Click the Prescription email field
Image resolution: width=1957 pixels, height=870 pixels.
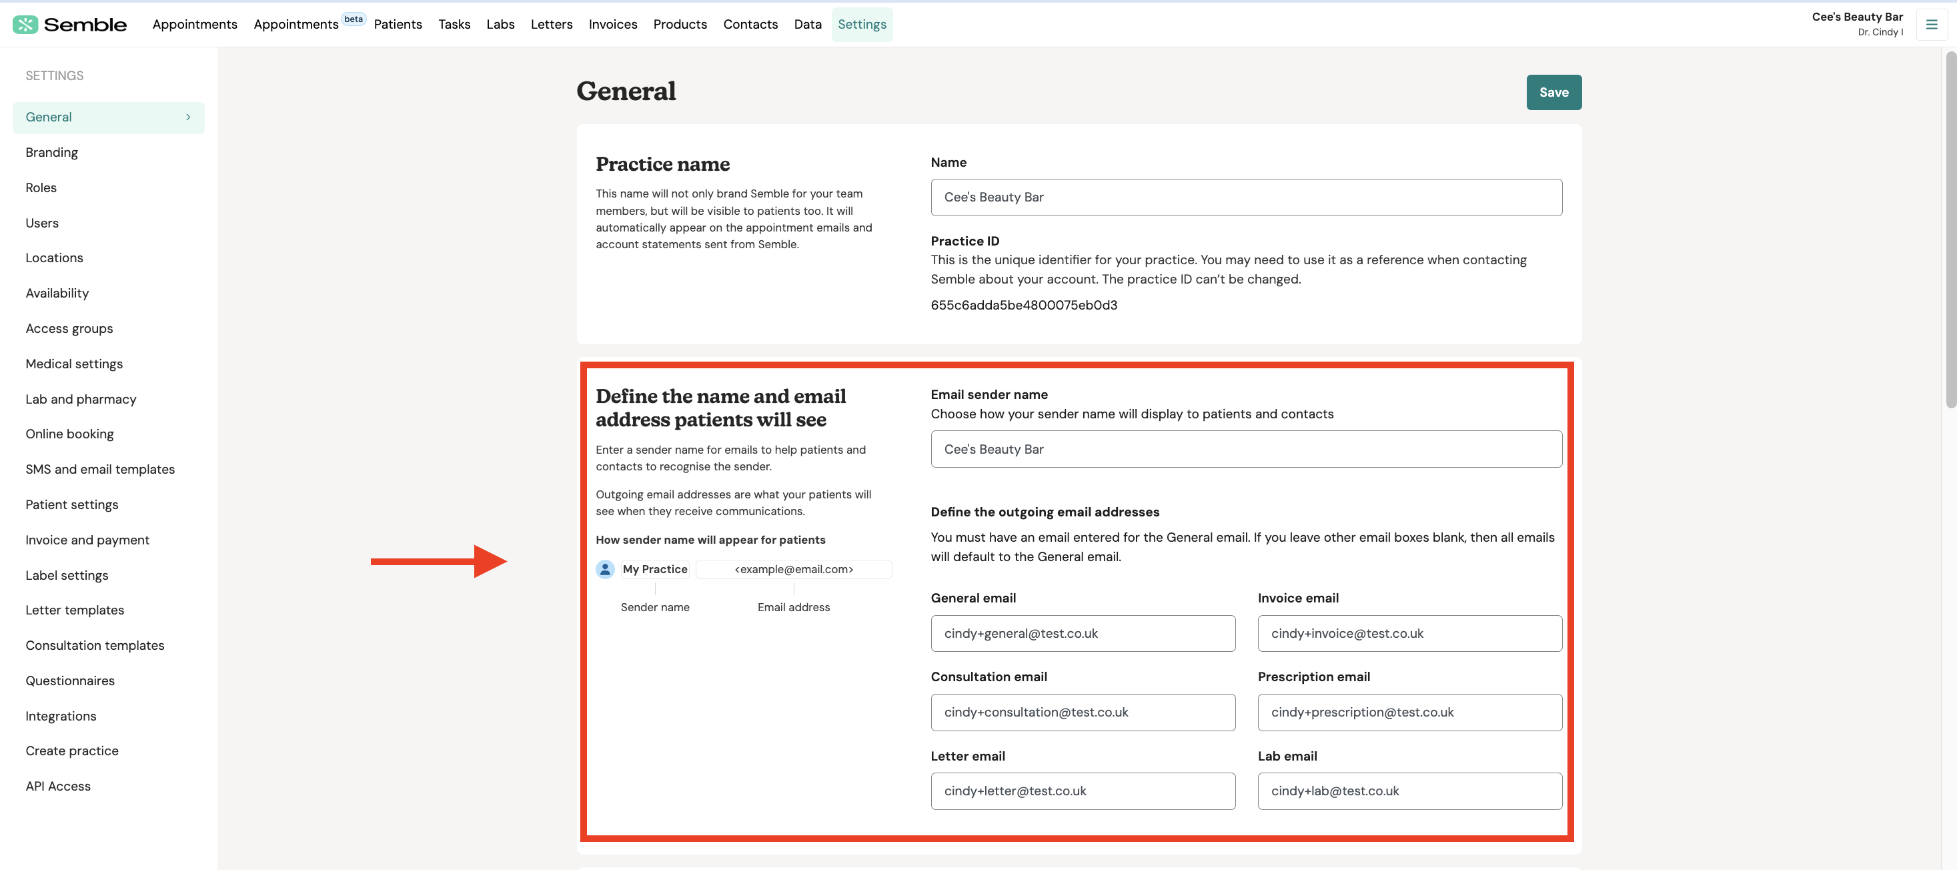coord(1409,713)
